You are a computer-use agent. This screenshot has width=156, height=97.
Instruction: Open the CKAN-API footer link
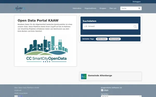[x=18, y=90]
